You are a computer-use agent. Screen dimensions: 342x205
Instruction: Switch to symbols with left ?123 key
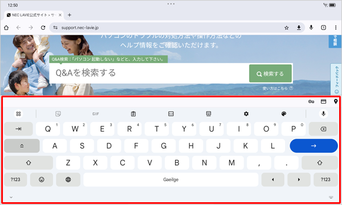click(15, 179)
